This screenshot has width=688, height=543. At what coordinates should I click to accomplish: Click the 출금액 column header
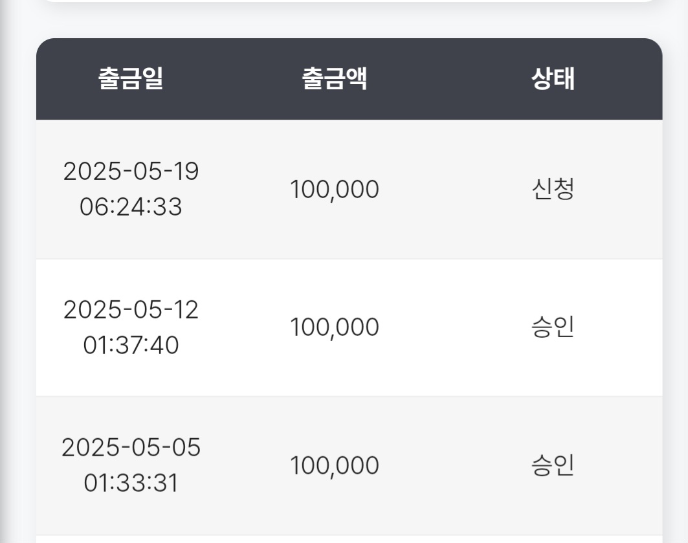tap(335, 78)
